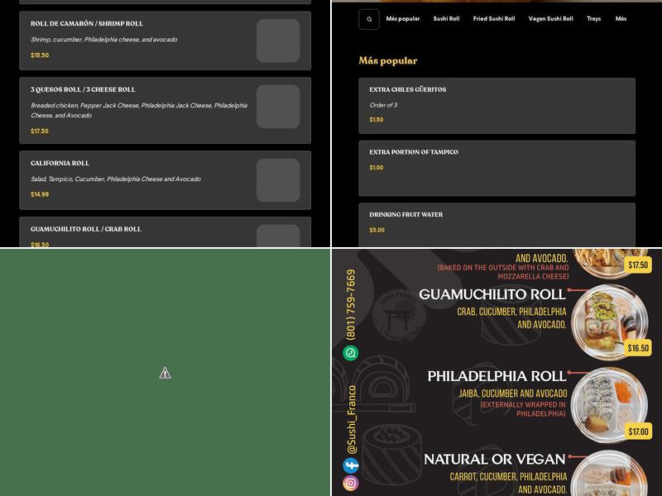Choose Extra Portion of Tampico item

tap(497, 169)
